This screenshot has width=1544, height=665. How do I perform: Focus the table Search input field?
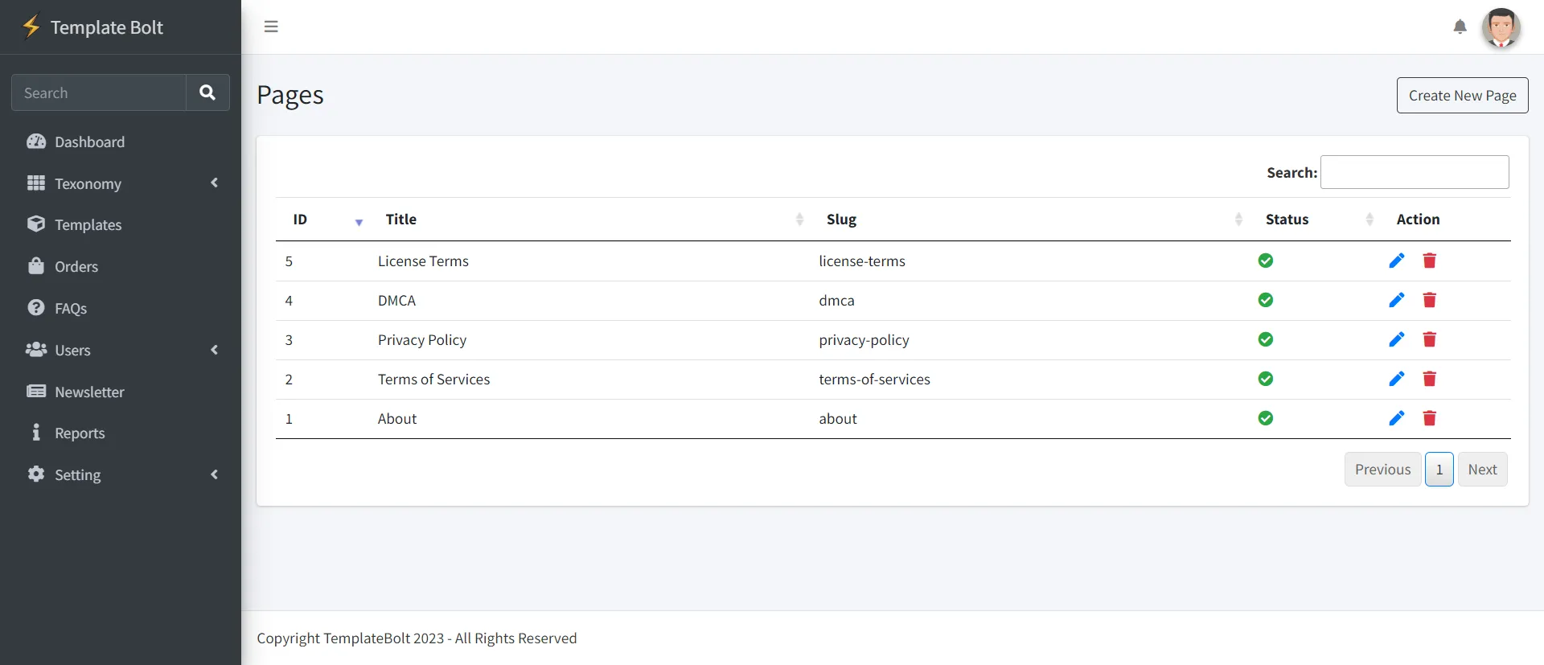1414,172
